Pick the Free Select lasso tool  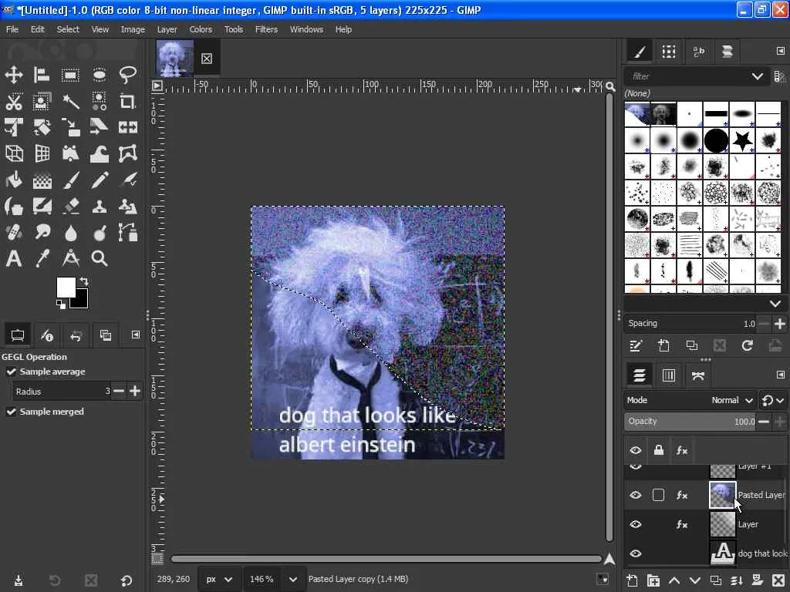click(128, 75)
